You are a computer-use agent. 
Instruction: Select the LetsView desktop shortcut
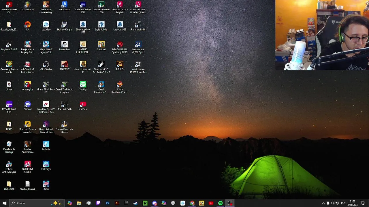pos(46,26)
